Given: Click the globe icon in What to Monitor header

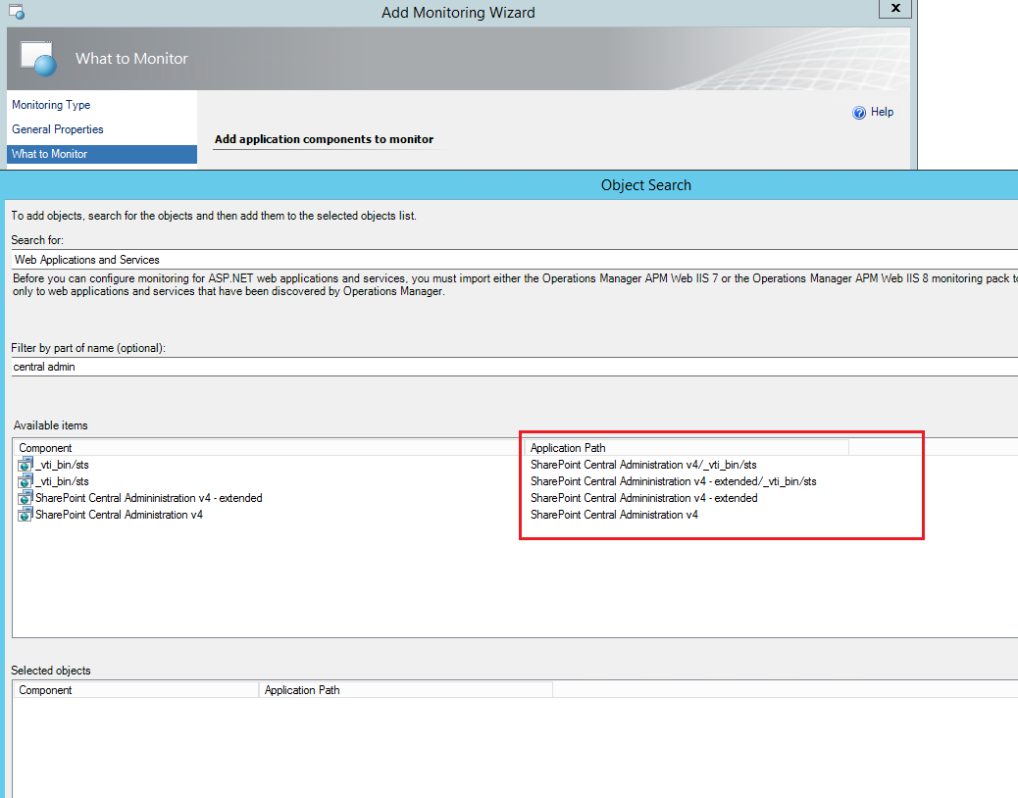Looking at the screenshot, I should click(x=39, y=59).
